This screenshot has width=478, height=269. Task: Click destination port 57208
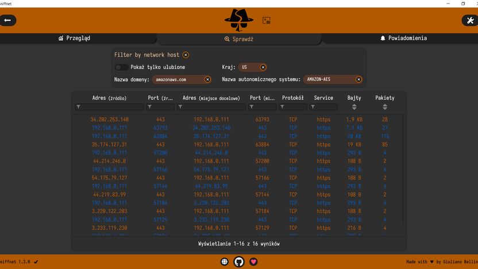tap(262, 161)
